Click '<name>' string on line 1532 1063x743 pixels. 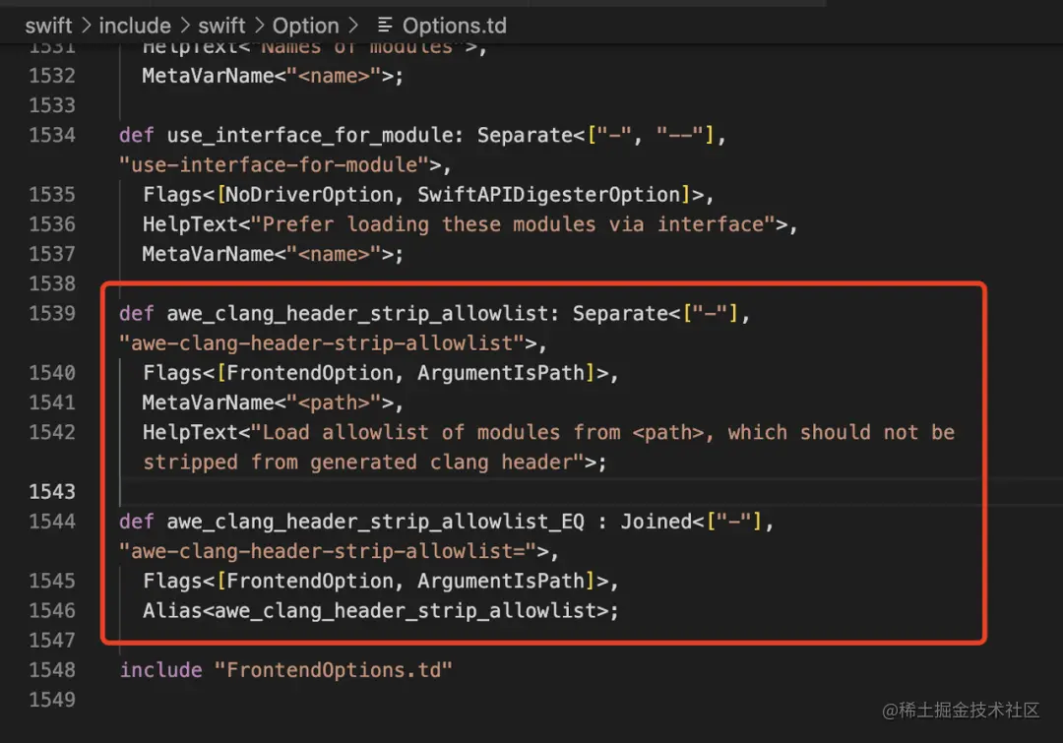(334, 75)
